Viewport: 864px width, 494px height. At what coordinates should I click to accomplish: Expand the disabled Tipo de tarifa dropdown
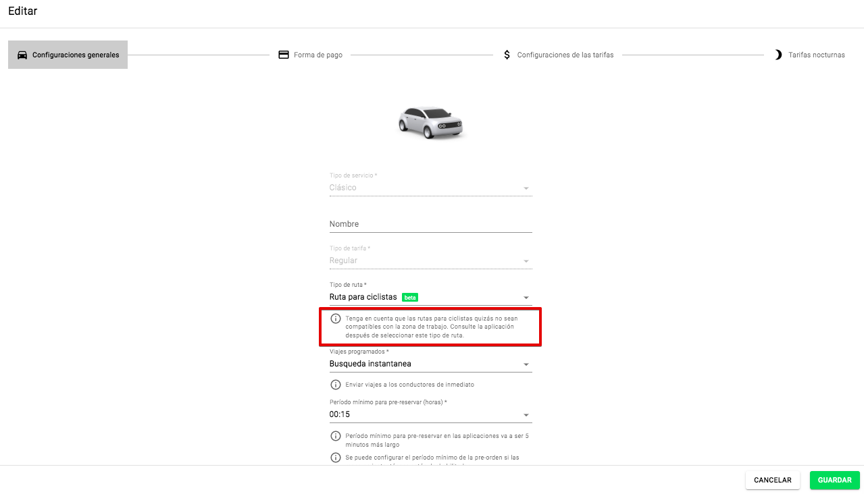click(526, 261)
